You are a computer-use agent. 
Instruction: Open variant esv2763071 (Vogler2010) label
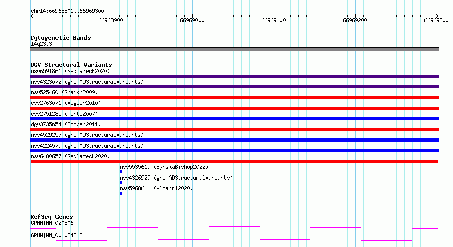click(x=66, y=103)
